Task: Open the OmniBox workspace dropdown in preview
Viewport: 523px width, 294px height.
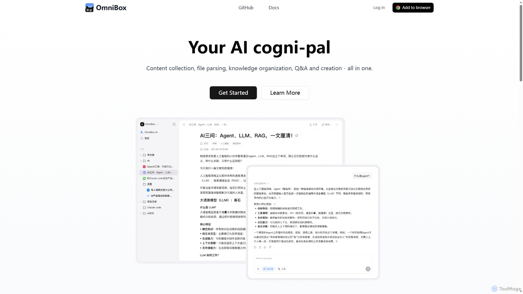Action: click(150, 124)
